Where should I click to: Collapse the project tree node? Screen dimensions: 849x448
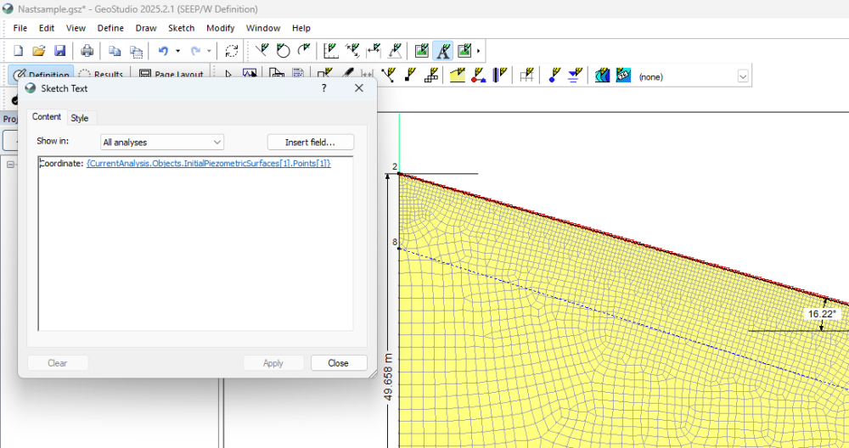[x=10, y=165]
